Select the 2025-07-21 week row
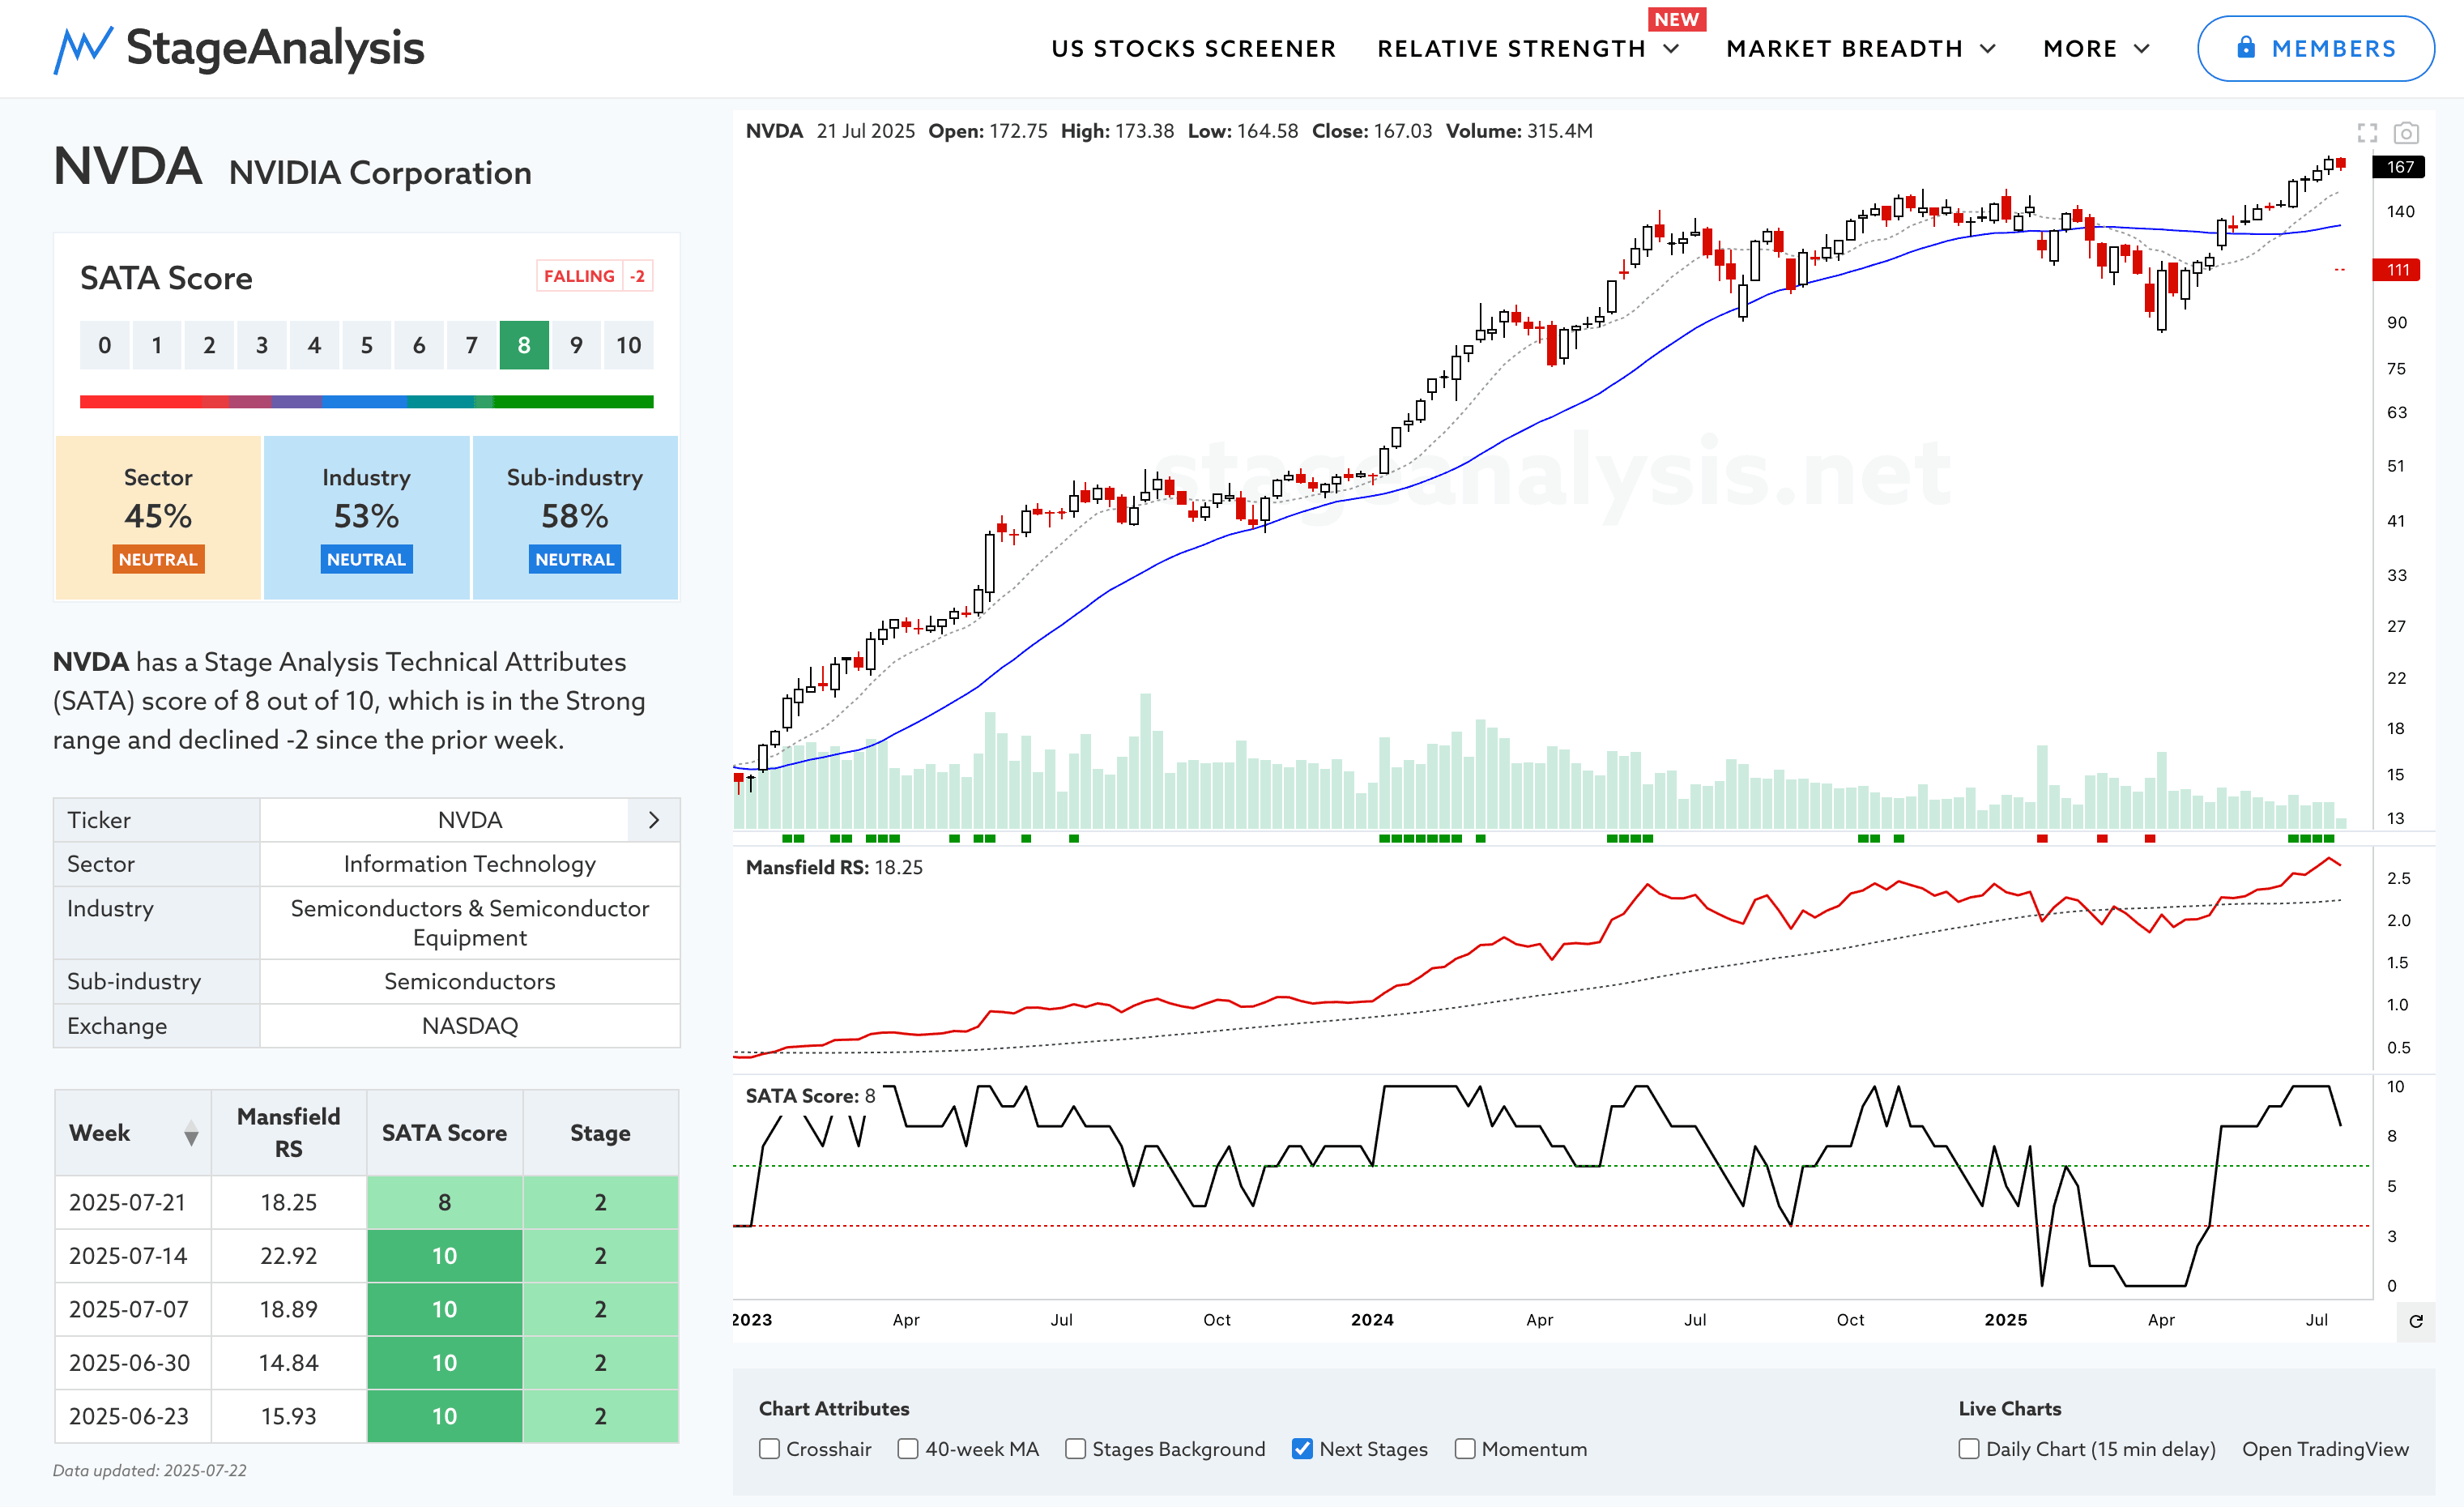Viewport: 2464px width, 1507px height. point(366,1202)
